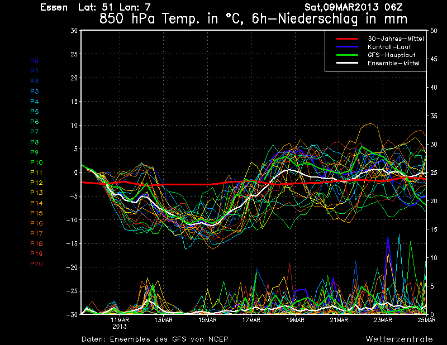This screenshot has height=345, width=447.
Task: Select the P19 member label
Action: coord(36,253)
